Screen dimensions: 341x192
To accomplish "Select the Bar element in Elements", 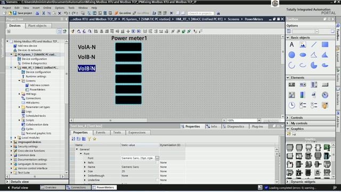I will point(303,95).
